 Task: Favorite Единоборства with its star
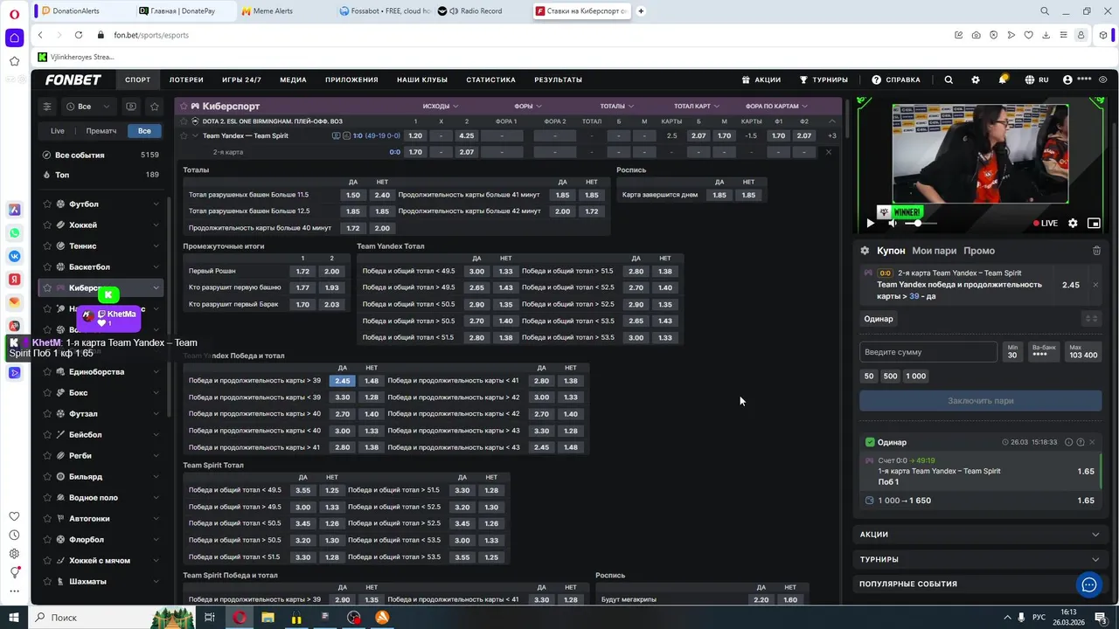[48, 372]
